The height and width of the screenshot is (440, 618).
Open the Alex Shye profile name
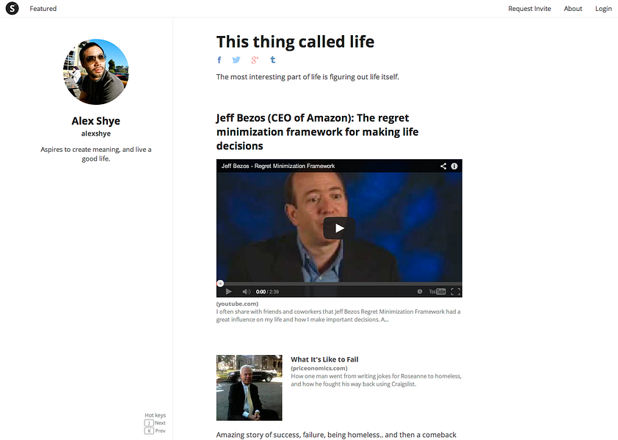(95, 121)
